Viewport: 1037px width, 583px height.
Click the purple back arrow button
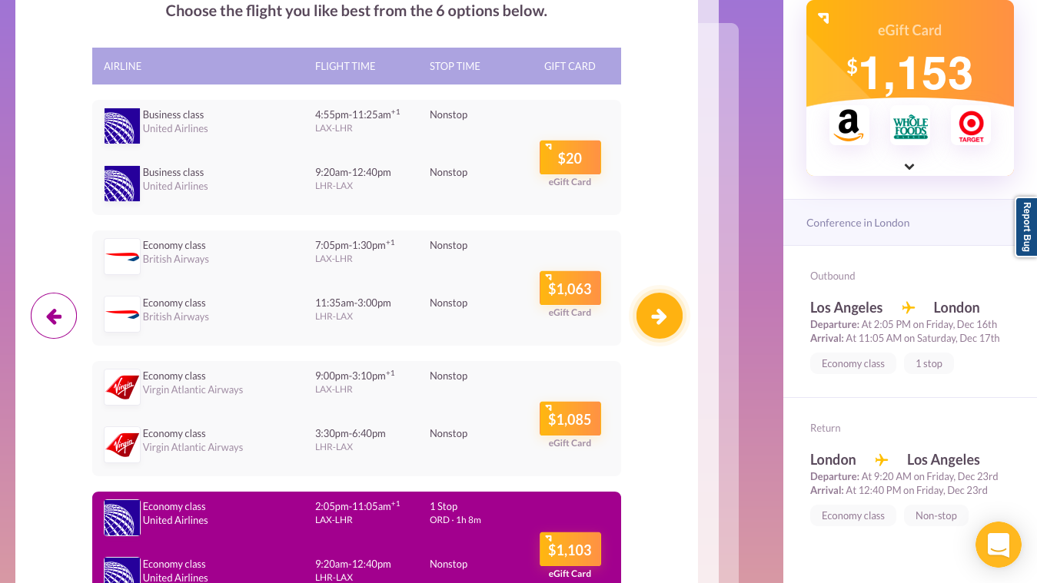pos(54,316)
